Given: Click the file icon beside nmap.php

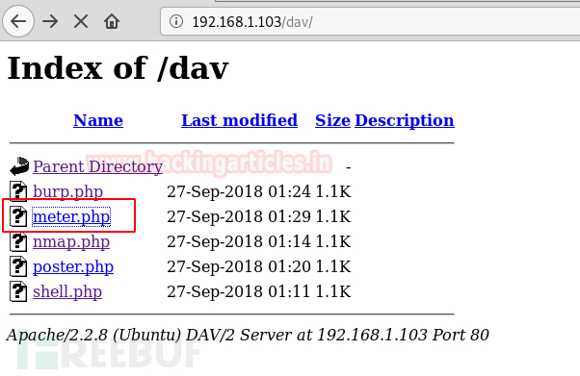Looking at the screenshot, I should tap(18, 241).
